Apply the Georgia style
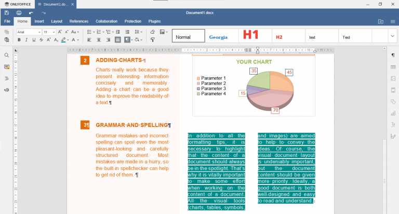The width and height of the screenshot is (399, 214). [x=218, y=36]
